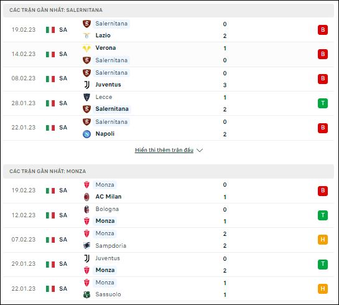Screen dimensions: 339x305
Task: Click the Sampdoria team crest
Action: (x=86, y=246)
